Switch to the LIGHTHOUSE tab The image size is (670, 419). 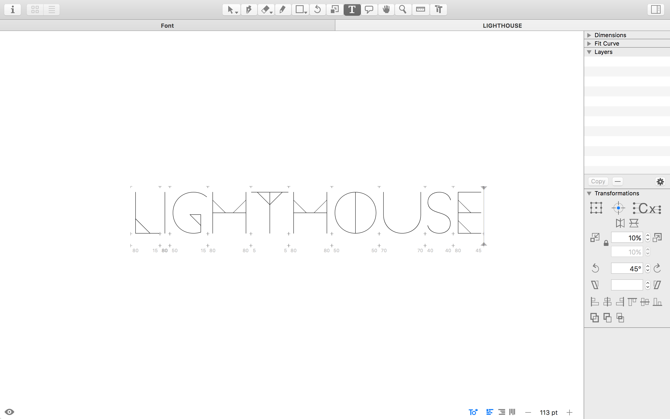(x=502, y=25)
